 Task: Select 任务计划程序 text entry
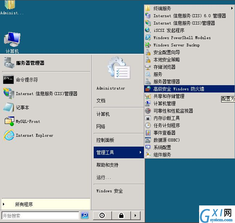[x=167, y=125]
